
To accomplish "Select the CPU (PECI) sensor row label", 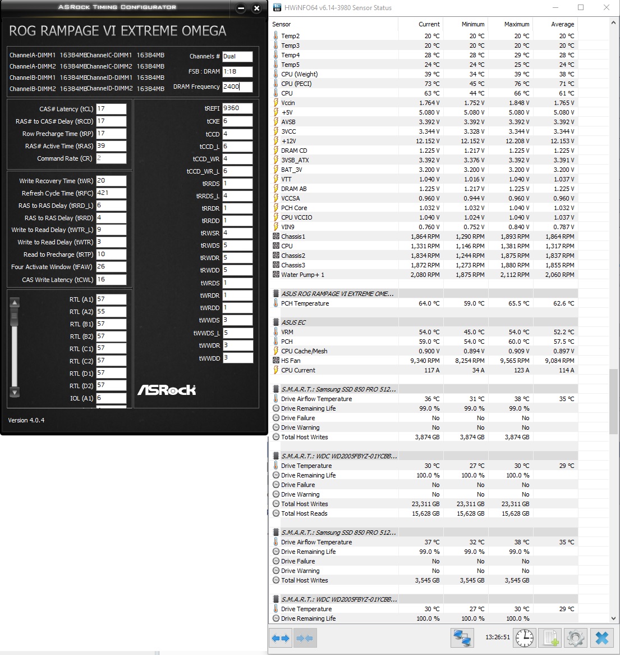I will pos(296,84).
